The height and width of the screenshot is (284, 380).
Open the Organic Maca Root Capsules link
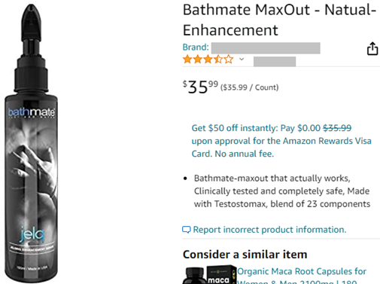[x=302, y=276]
